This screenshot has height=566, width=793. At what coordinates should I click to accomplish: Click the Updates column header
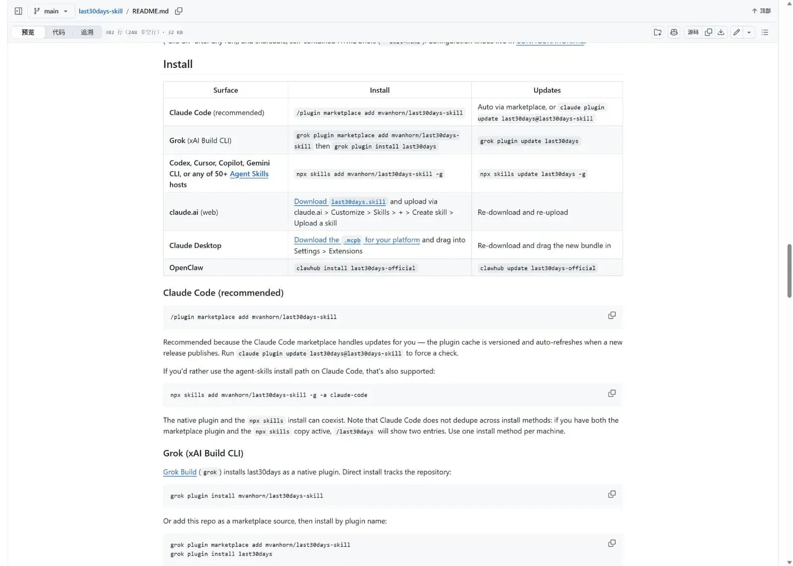point(547,90)
